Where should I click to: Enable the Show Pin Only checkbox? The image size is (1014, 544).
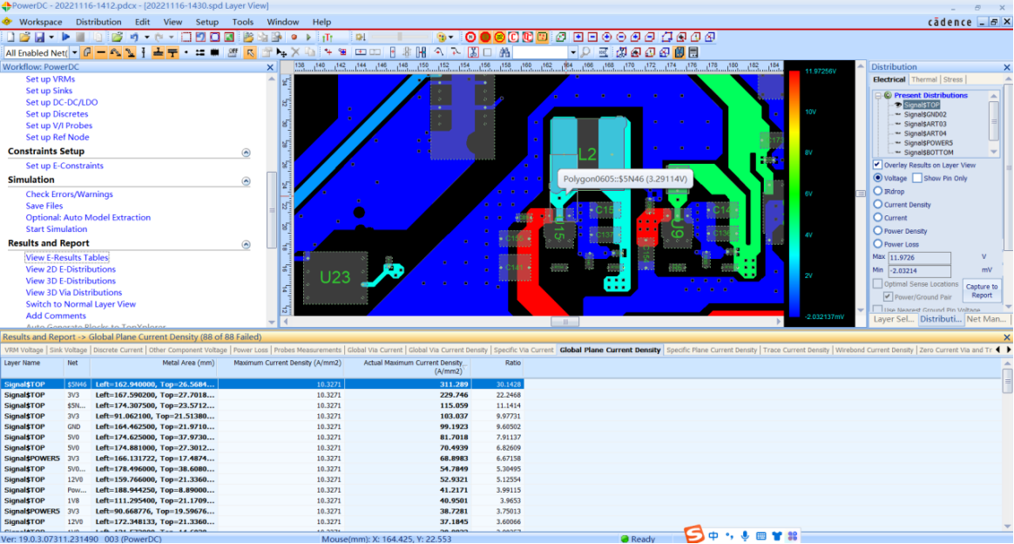pos(917,178)
